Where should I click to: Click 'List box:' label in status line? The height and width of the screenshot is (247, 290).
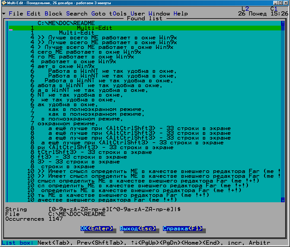(17, 243)
